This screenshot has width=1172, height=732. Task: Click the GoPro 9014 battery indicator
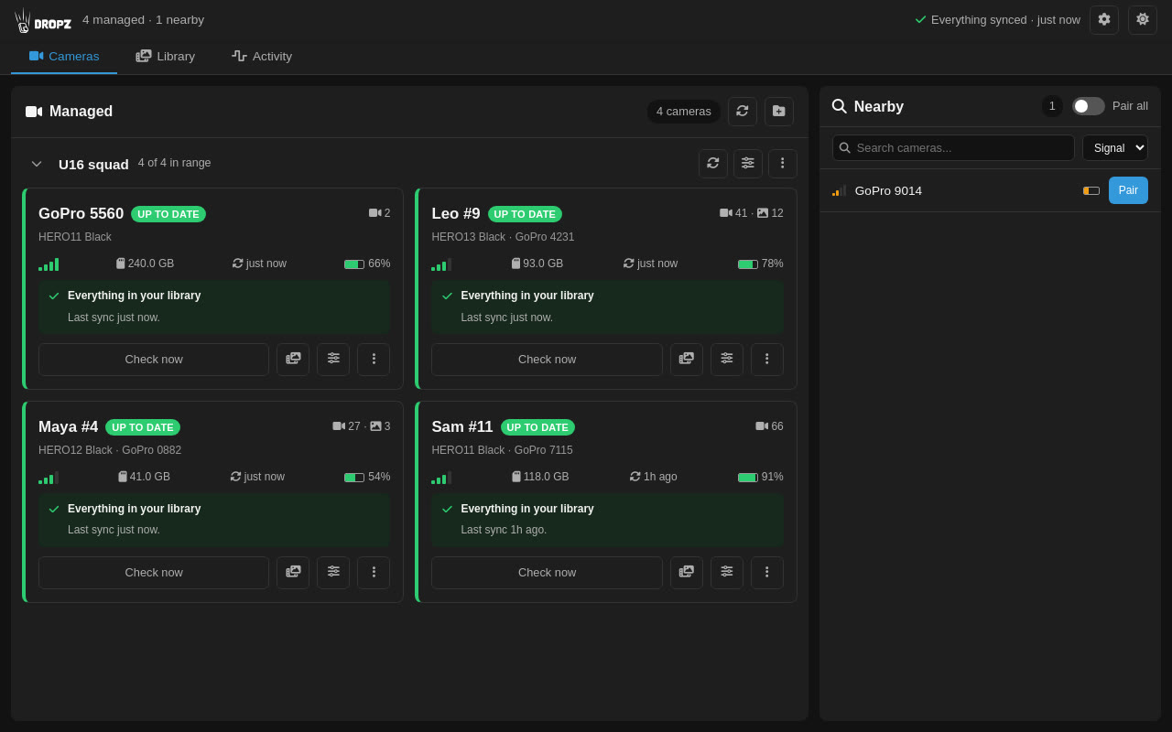click(1091, 191)
